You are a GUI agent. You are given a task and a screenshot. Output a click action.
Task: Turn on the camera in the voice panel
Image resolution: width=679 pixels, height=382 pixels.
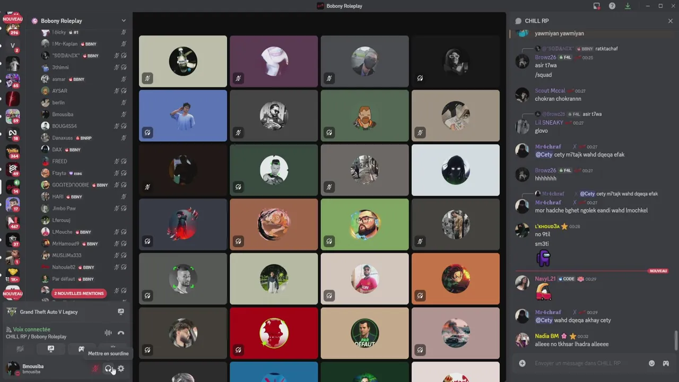click(20, 349)
